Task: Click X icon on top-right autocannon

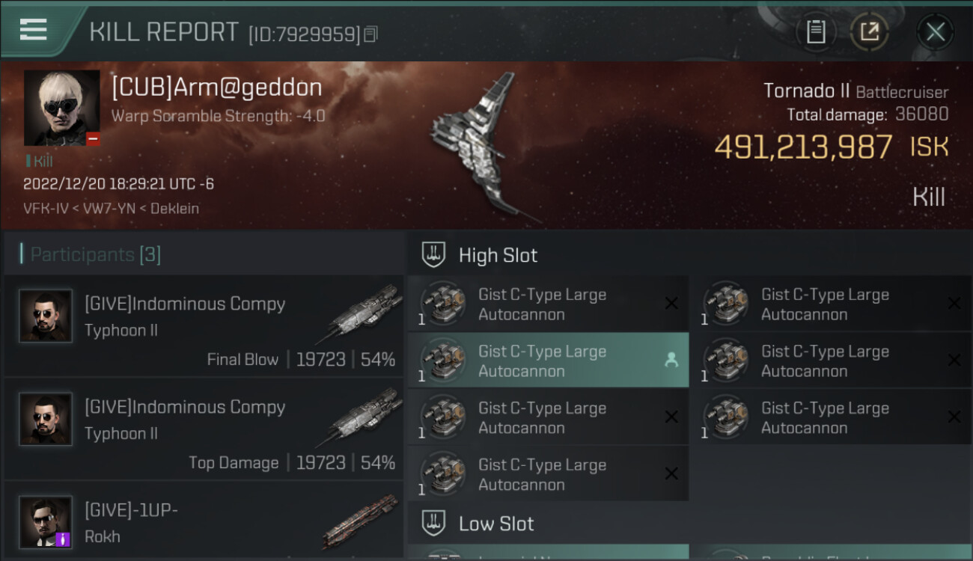Action: click(x=954, y=303)
